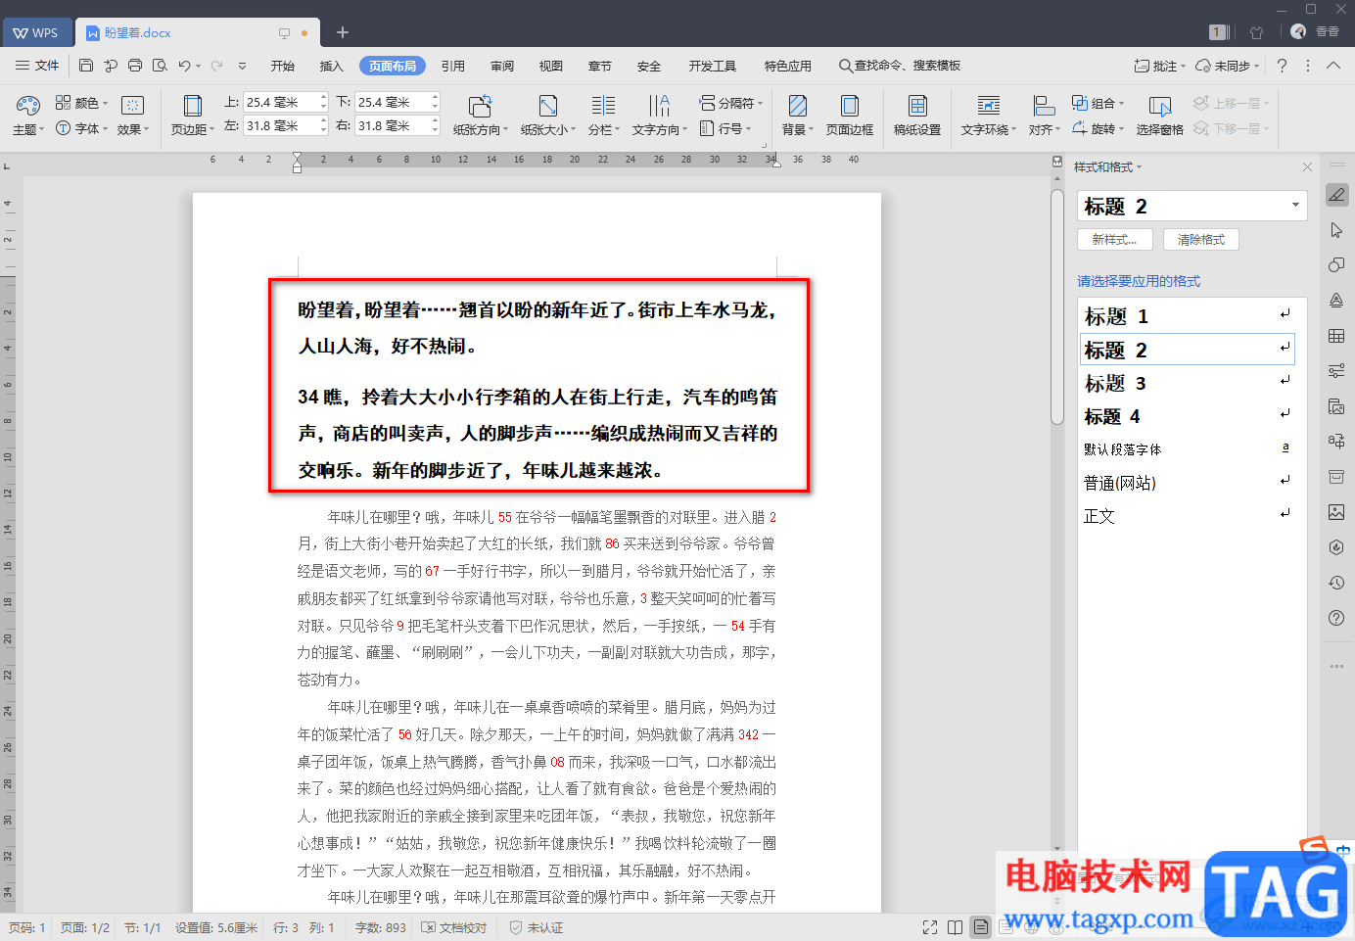1355x941 pixels.
Task: Click the Save icon in quick toolbar
Action: click(86, 66)
